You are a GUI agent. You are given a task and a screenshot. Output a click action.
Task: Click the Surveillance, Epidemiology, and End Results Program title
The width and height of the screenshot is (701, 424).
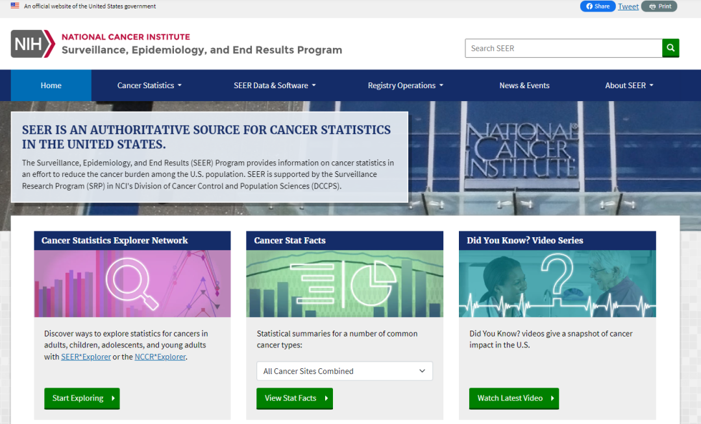click(202, 50)
